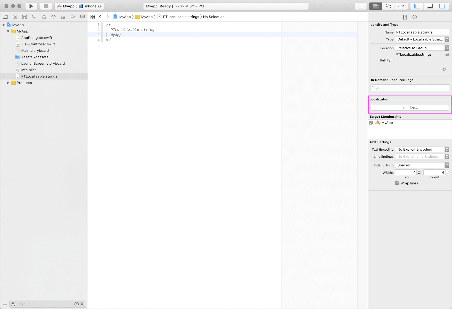Open the Find navigator magnifier icon
The width and height of the screenshot is (452, 309).
click(34, 17)
